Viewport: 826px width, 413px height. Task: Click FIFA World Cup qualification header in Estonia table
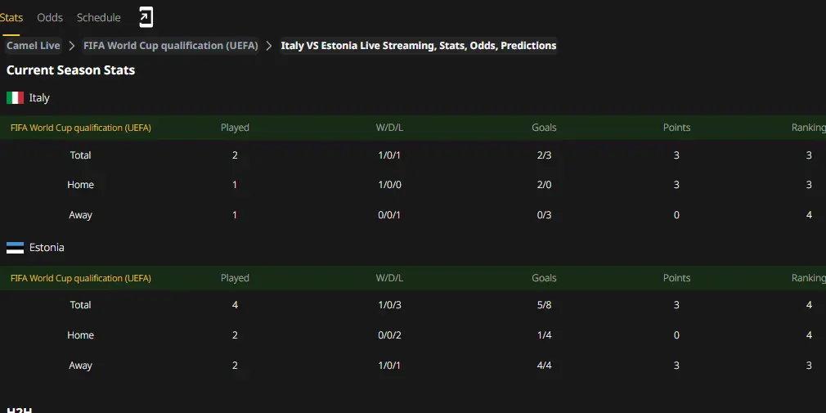tap(81, 278)
